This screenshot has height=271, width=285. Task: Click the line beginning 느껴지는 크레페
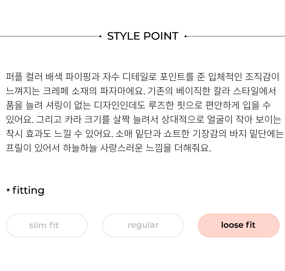pyautogui.click(x=141, y=91)
